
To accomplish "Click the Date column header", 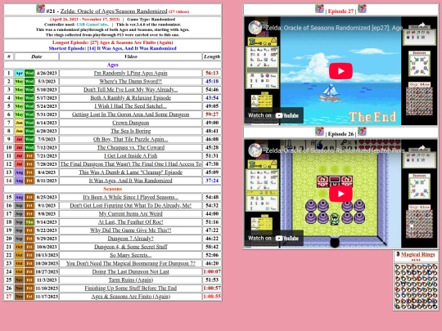I will click(37, 56).
